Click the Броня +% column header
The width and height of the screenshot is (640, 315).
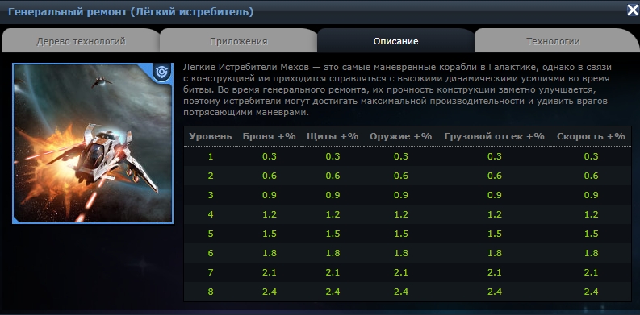point(269,136)
